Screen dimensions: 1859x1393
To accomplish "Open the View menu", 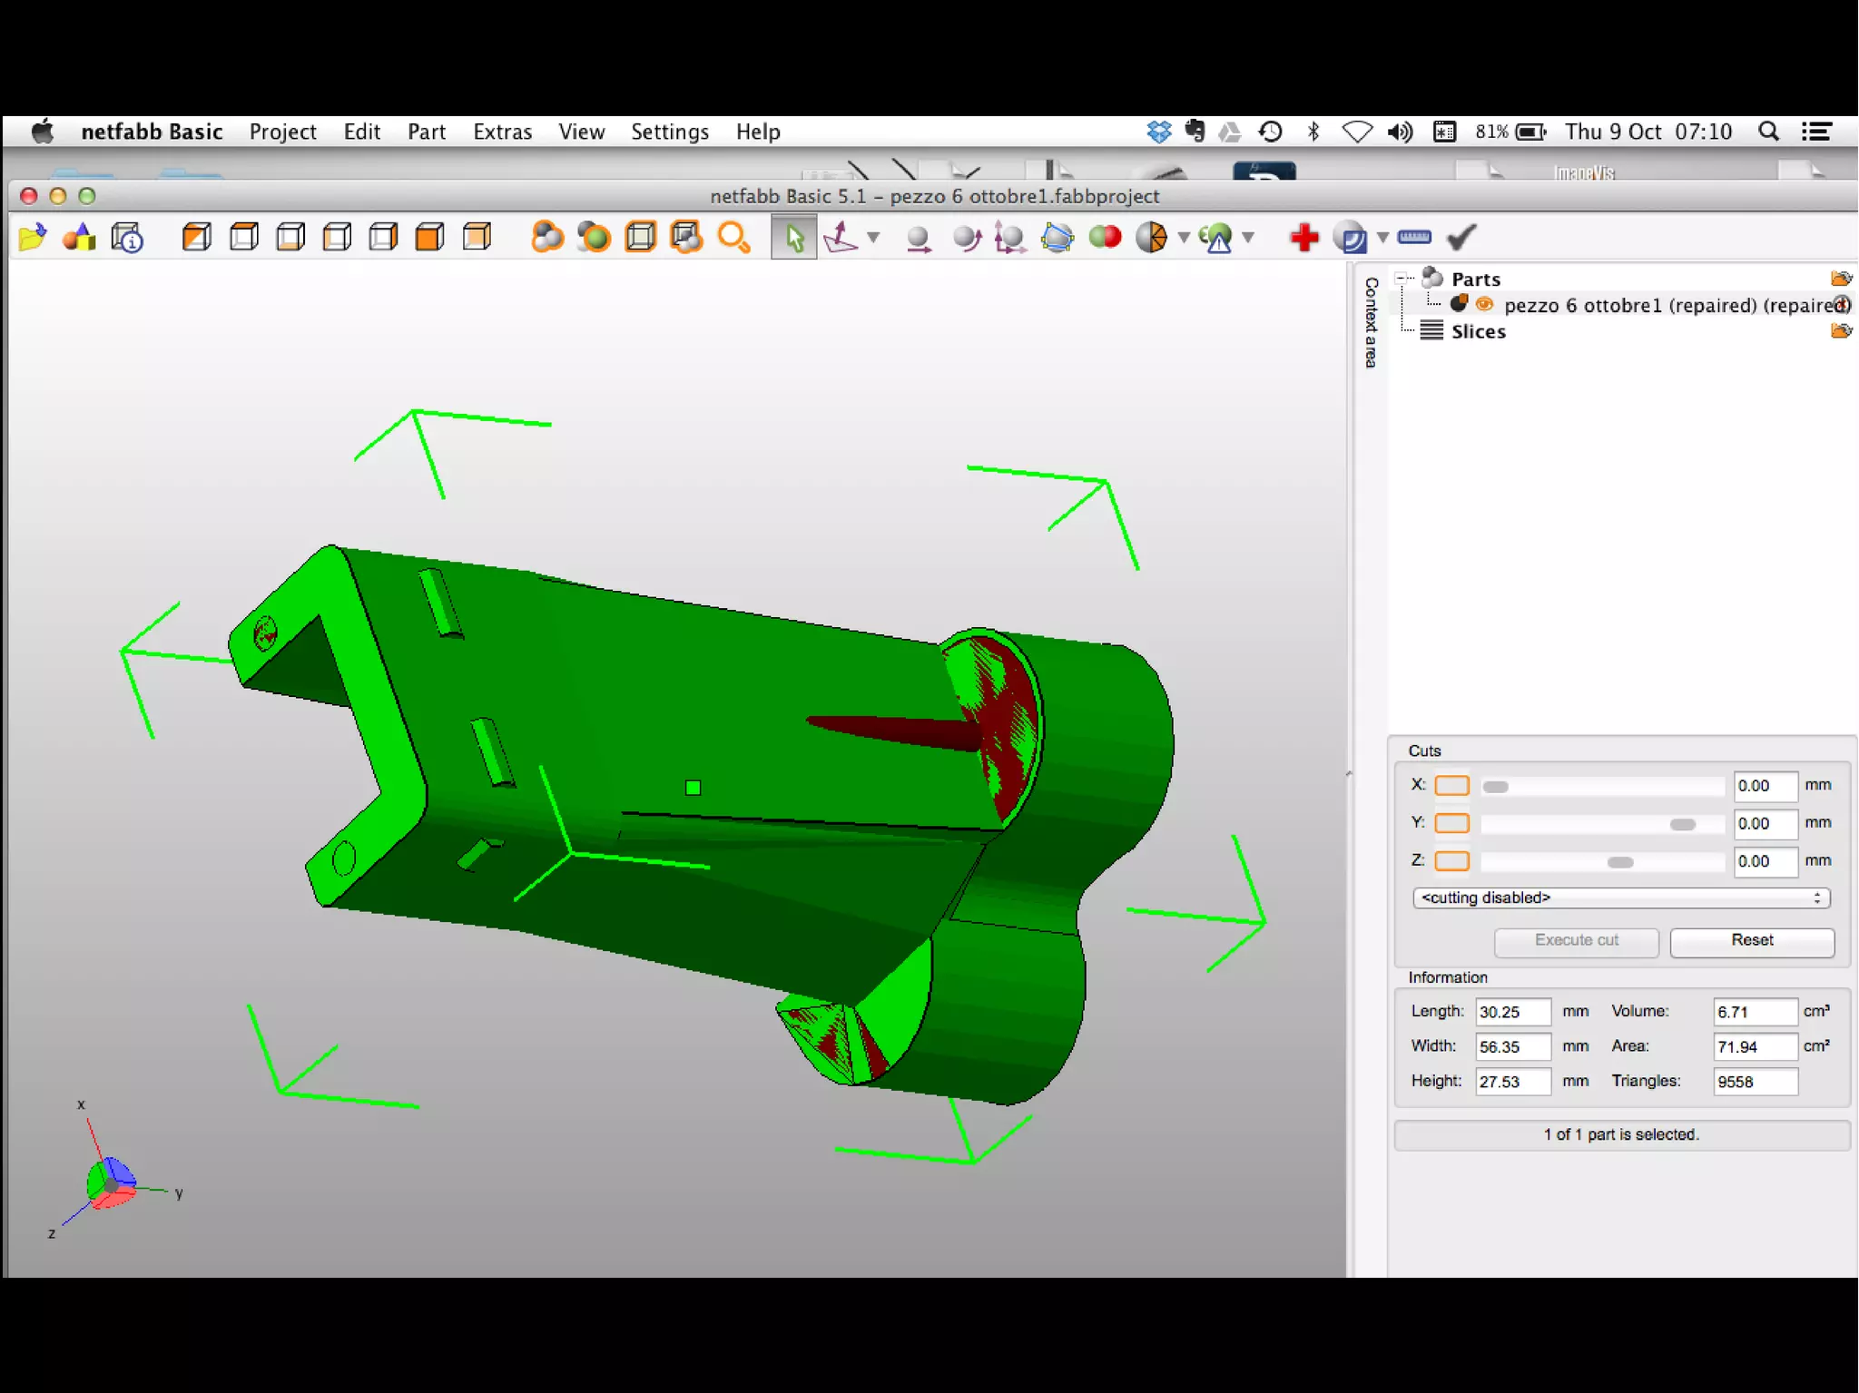I will (581, 132).
